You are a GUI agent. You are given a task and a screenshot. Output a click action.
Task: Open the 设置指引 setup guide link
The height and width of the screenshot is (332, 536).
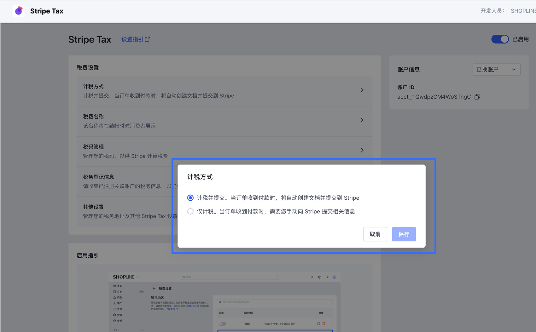[x=136, y=39]
